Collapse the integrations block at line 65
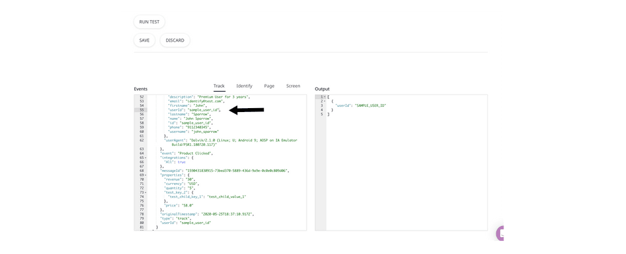Viewport: 626px width, 254px height. [x=145, y=158]
